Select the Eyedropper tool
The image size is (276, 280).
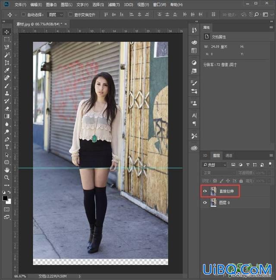pos(7,70)
